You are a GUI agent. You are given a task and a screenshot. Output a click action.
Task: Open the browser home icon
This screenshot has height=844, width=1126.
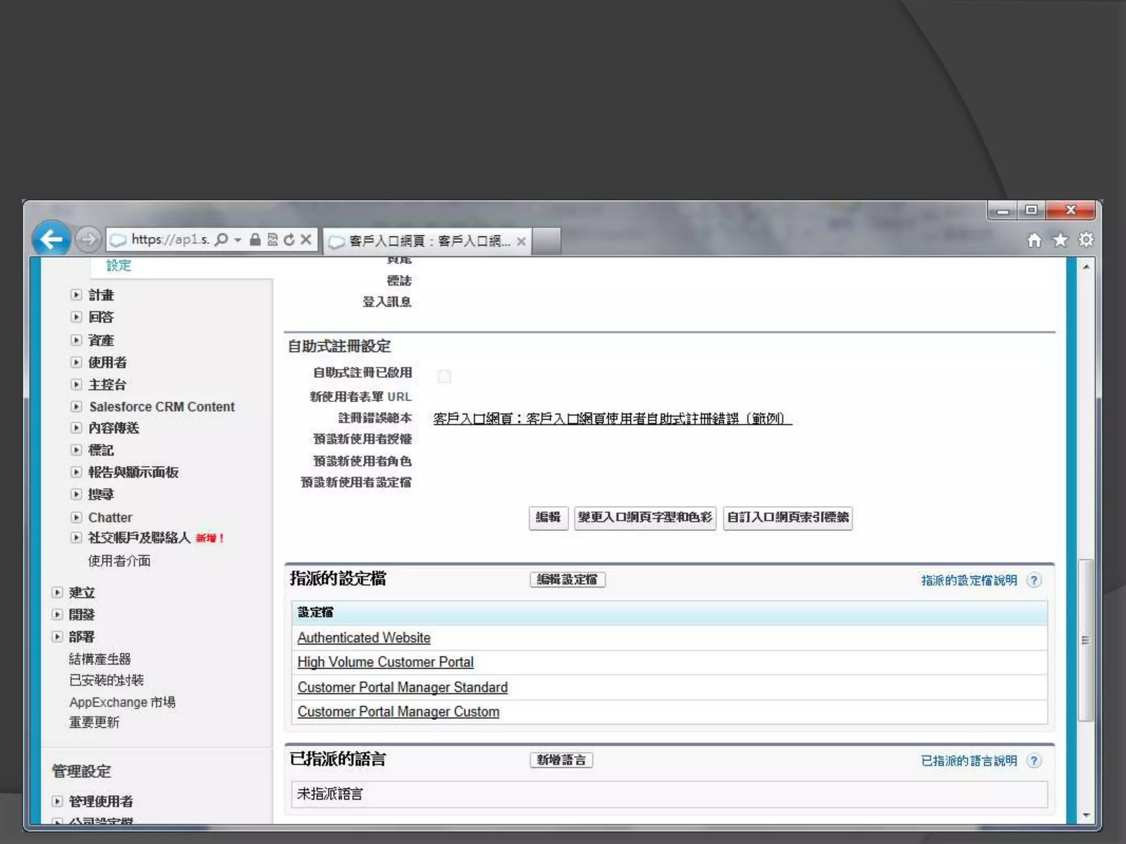1034,240
